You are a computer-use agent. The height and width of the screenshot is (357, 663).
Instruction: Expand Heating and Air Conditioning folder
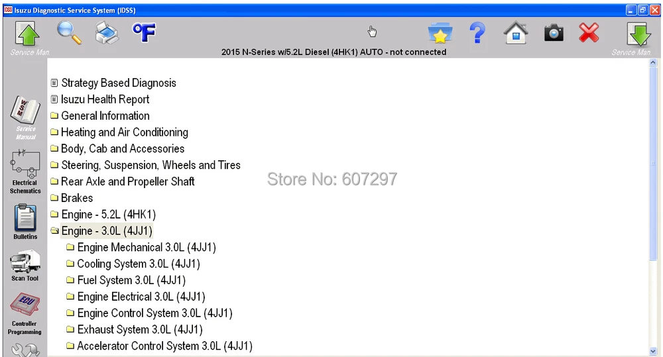119,132
